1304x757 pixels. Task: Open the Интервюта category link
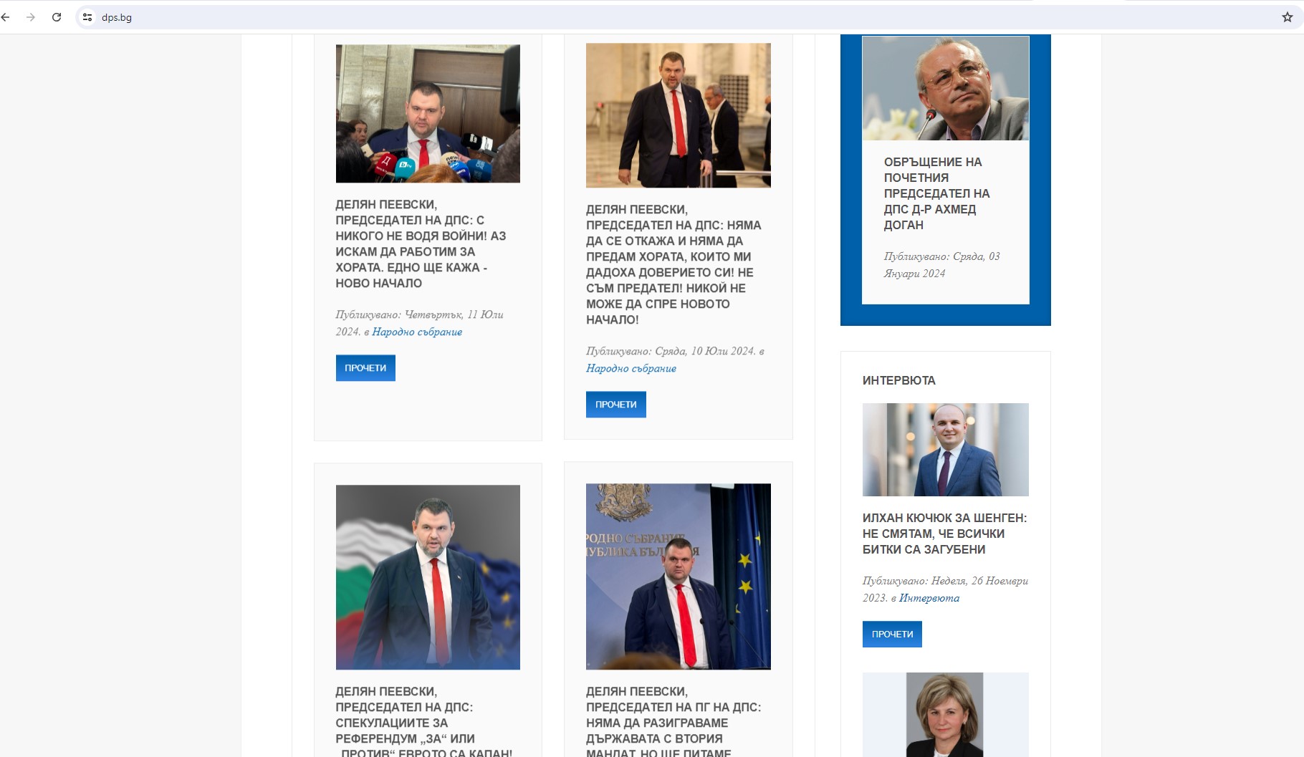point(929,598)
